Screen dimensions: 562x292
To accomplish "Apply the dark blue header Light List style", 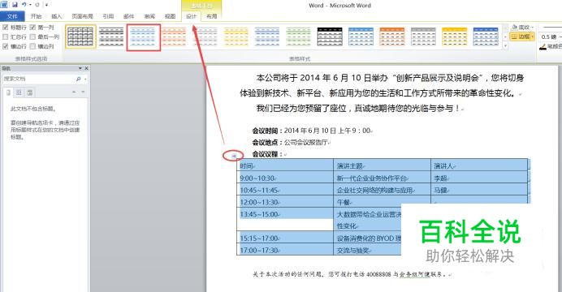I will pos(486,36).
